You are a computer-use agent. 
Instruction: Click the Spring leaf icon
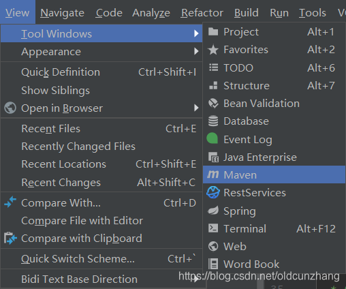click(x=213, y=211)
